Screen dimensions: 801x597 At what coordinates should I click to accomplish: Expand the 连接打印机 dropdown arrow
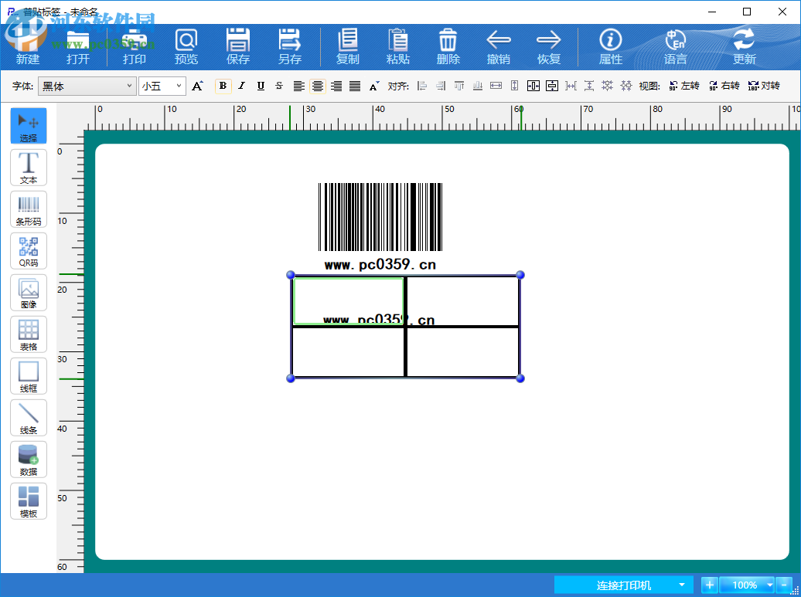pyautogui.click(x=681, y=585)
